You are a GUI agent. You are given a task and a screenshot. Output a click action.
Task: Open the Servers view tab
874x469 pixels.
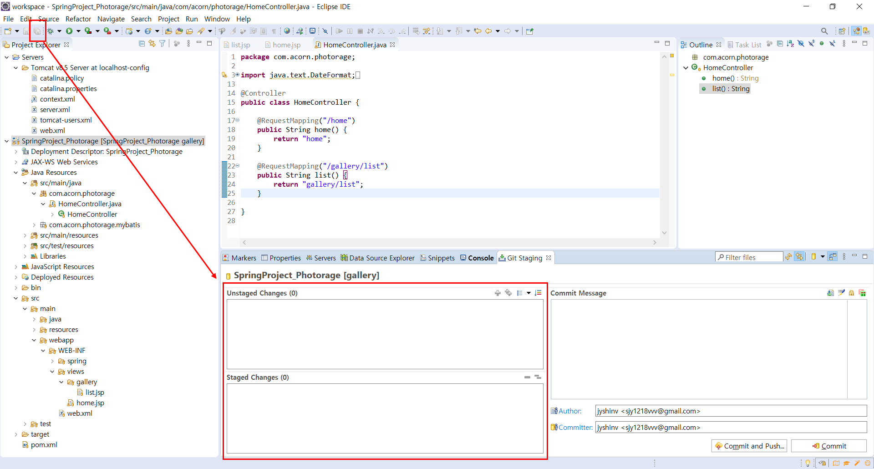pyautogui.click(x=321, y=258)
